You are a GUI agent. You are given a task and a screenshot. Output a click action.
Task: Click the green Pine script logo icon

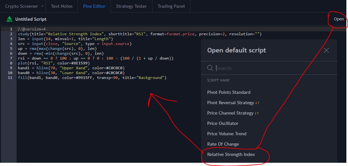click(9, 19)
